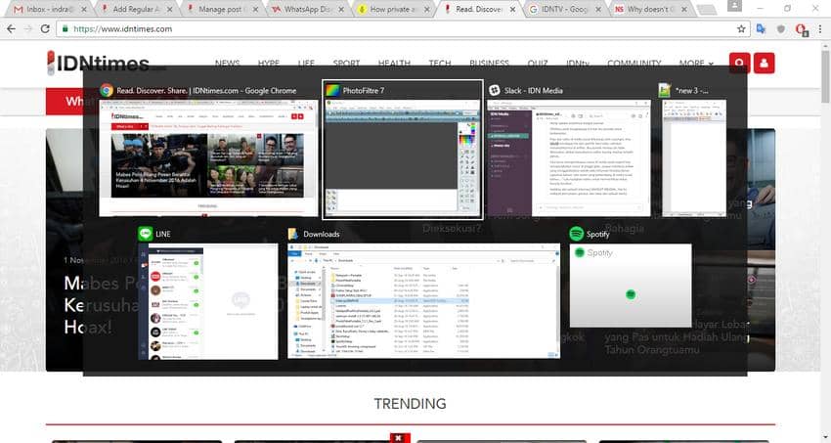Click the Google Chrome icon in the switcher
Image resolution: width=831 pixels, height=443 pixels.
(x=104, y=90)
